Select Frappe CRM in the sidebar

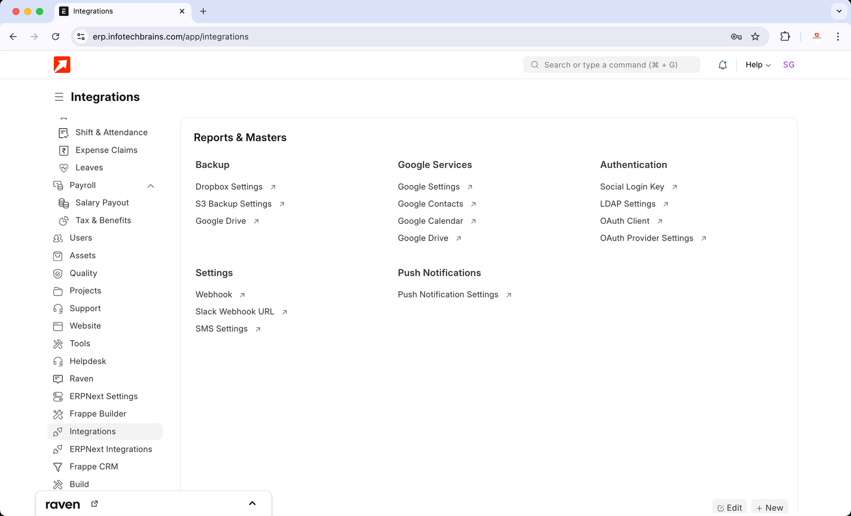point(94,467)
